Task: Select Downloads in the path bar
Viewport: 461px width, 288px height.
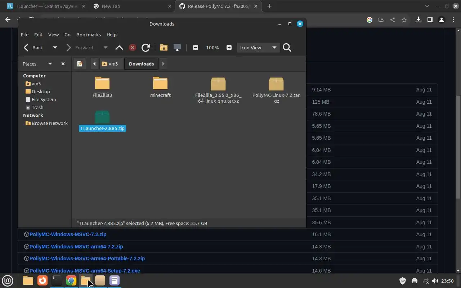Action: tap(142, 64)
